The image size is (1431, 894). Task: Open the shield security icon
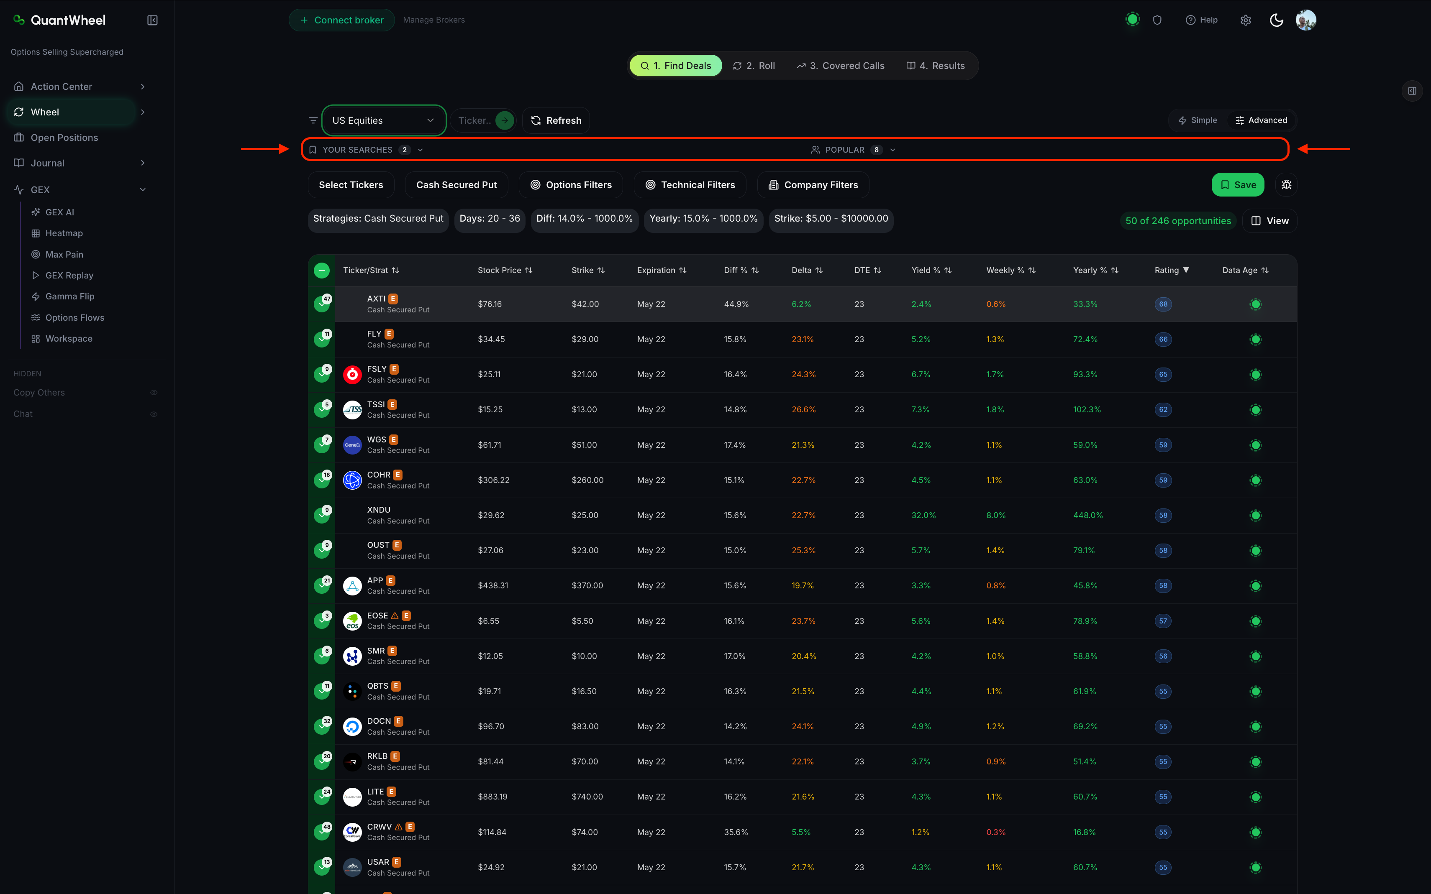[1157, 20]
